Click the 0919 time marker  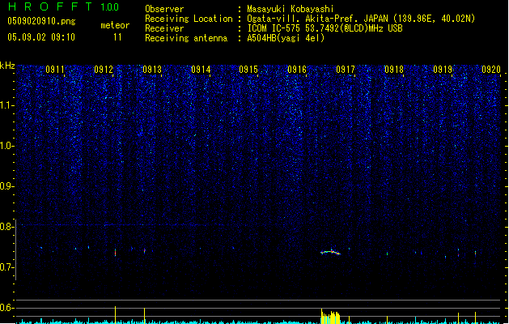(443, 70)
